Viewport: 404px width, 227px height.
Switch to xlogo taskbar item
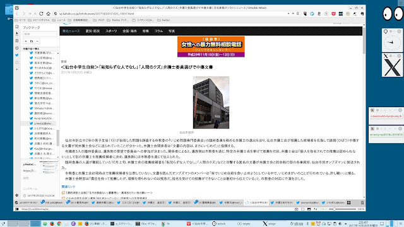pyautogui.click(x=270, y=224)
